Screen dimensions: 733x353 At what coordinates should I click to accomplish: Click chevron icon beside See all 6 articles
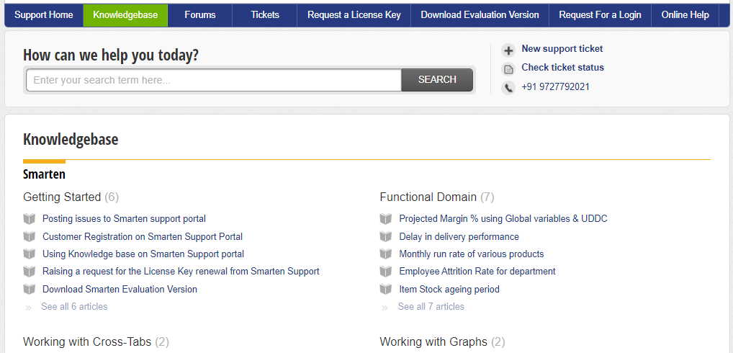click(x=29, y=308)
